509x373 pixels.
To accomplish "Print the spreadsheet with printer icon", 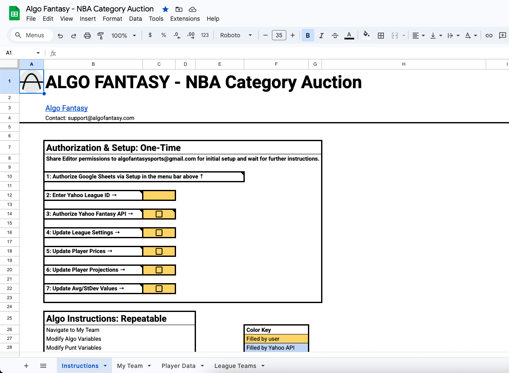I will tap(87, 36).
